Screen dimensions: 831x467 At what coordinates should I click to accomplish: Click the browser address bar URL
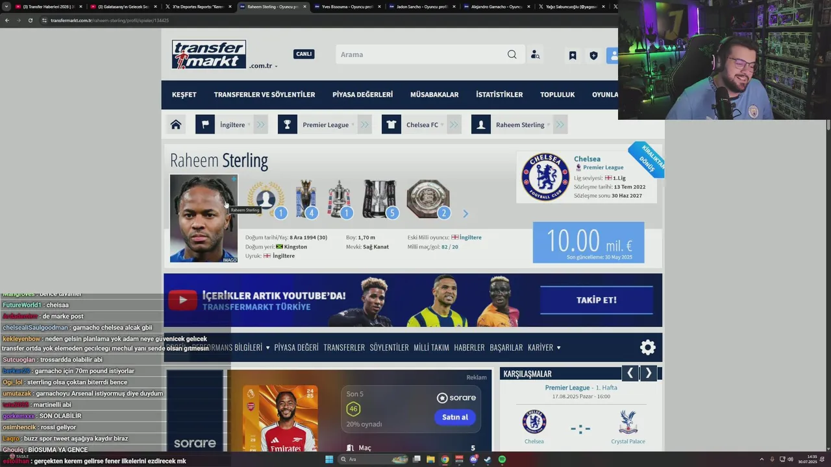pos(110,20)
